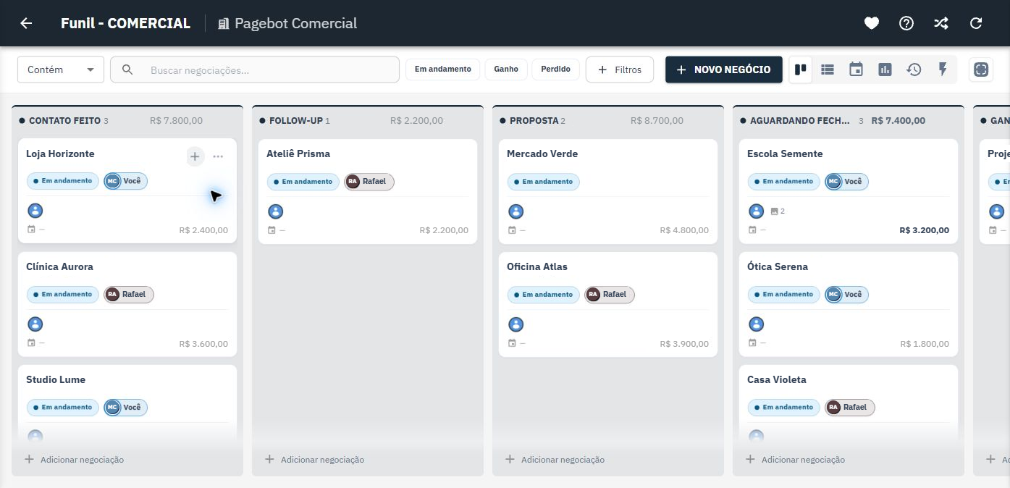Screen dimensions: 1010x488
Task: Click Em andamento status on Loja Horizonte
Action: (x=63, y=181)
